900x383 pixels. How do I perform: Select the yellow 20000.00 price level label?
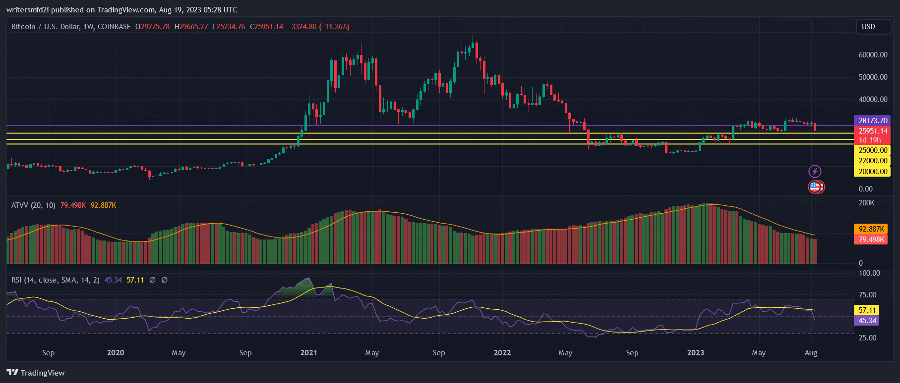(872, 172)
